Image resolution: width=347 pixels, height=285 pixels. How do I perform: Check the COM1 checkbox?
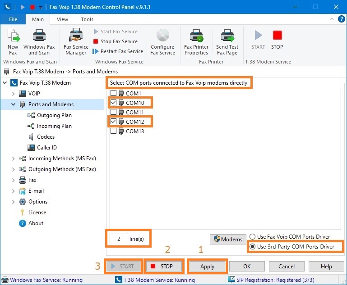point(113,93)
